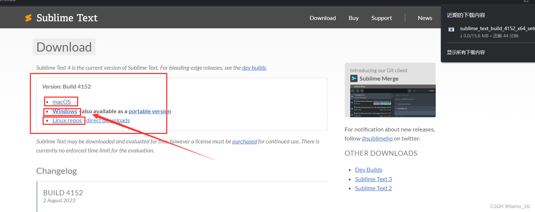Screen dimensions: 535x212
Task: Click the Sublime Merge logo icon
Action: 354,78
